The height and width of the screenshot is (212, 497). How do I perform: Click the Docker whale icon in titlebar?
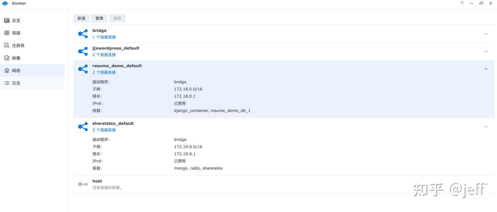click(x=4, y=3)
